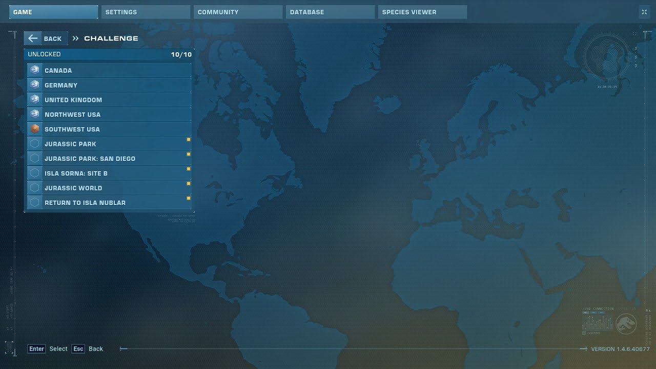Select the Germany challenge
Screen dimensions: 656x369
109,85
